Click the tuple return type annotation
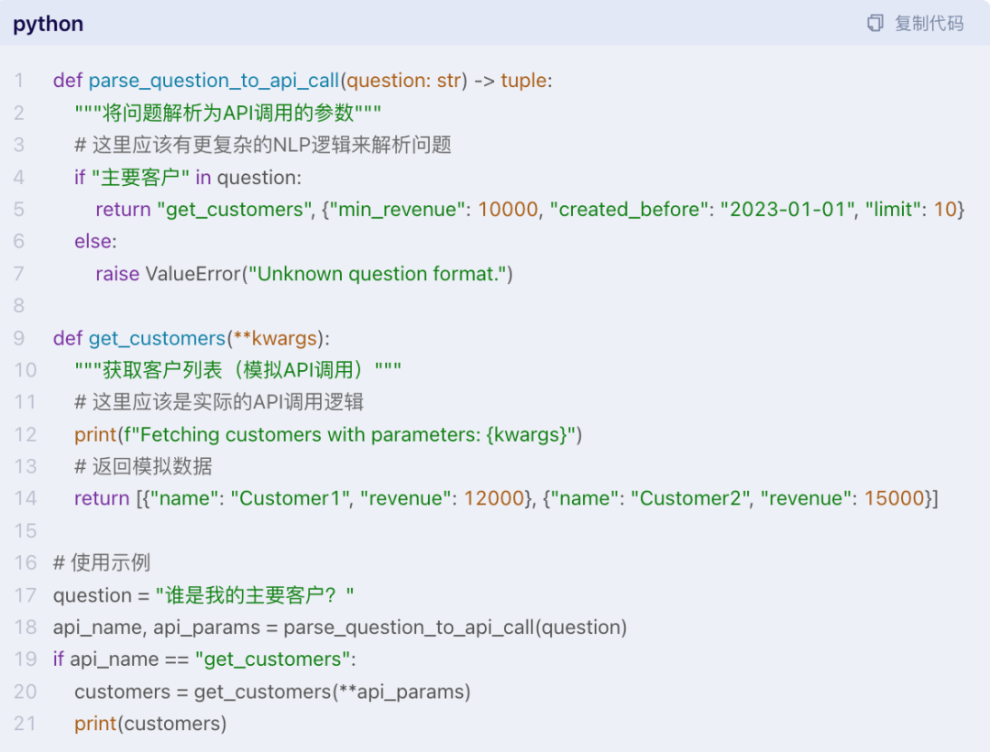Screen dimensions: 990x752 (523, 81)
